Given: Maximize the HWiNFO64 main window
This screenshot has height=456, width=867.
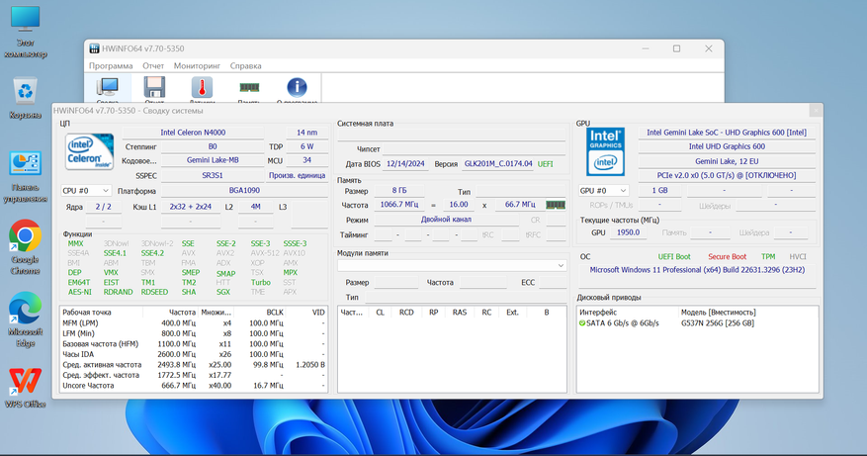Looking at the screenshot, I should point(676,48).
